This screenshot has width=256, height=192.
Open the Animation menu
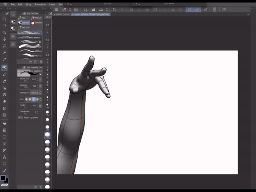point(40,4)
